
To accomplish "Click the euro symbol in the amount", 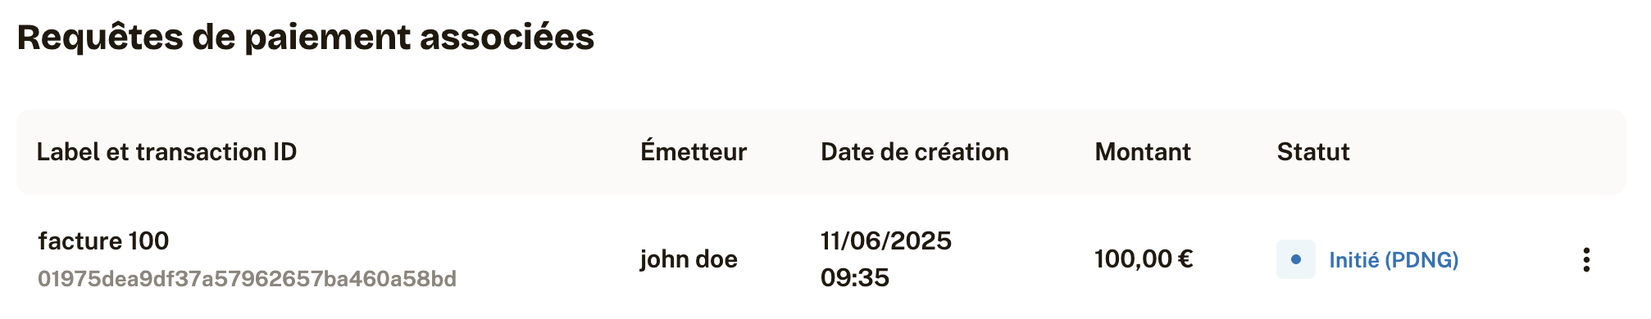I will [x=1185, y=259].
